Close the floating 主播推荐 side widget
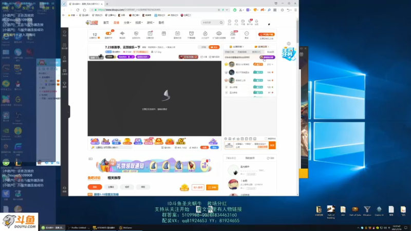Viewport: 411px width, 231px height. click(x=289, y=44)
